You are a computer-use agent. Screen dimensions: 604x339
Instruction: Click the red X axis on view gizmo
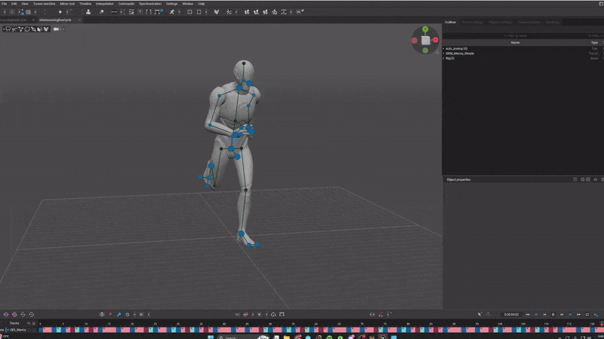coord(436,40)
